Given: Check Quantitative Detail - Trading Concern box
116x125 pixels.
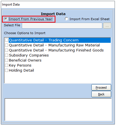Looking at the screenshot, I should [6, 40].
